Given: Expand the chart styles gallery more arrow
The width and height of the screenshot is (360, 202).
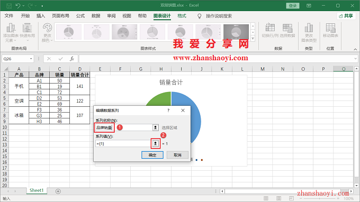Looking at the screenshot, I should 253,39.
